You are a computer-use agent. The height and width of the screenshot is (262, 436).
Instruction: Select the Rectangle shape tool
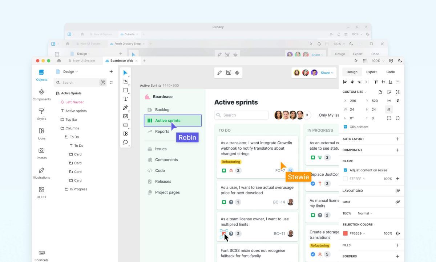(x=125, y=90)
